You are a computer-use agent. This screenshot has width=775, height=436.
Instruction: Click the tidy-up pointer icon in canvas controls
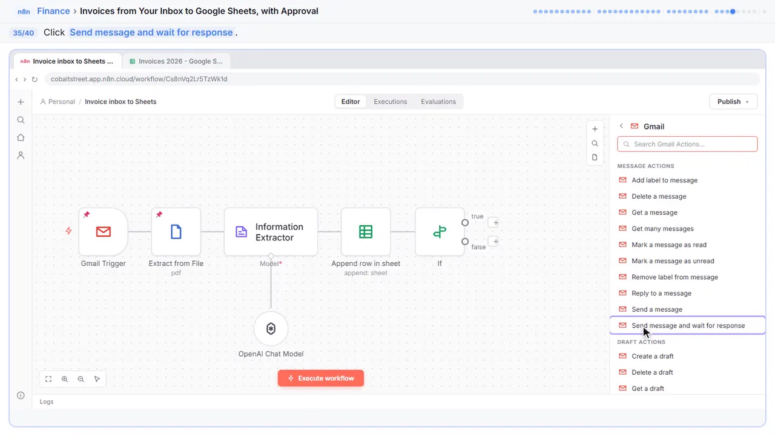97,379
